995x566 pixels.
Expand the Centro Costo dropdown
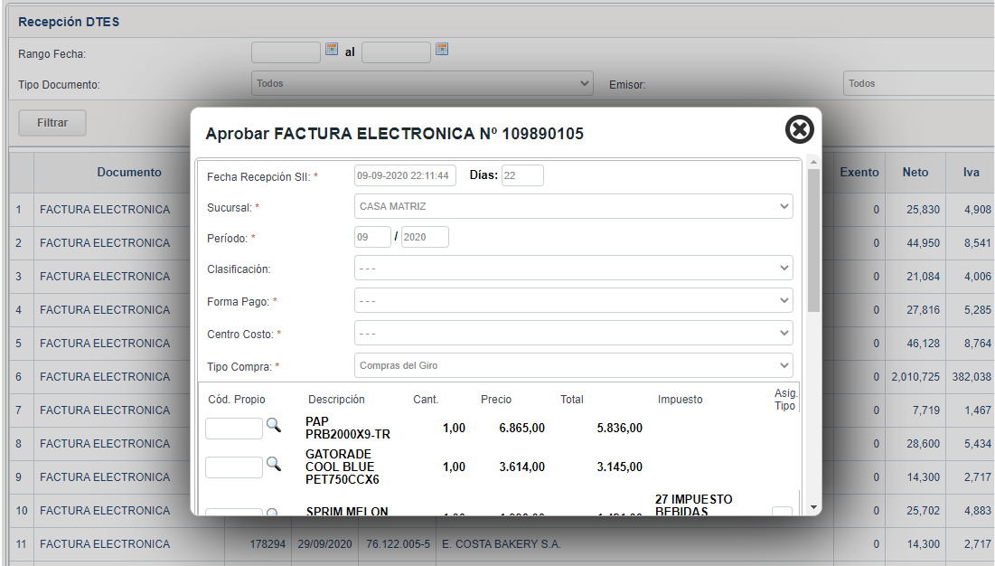(573, 334)
